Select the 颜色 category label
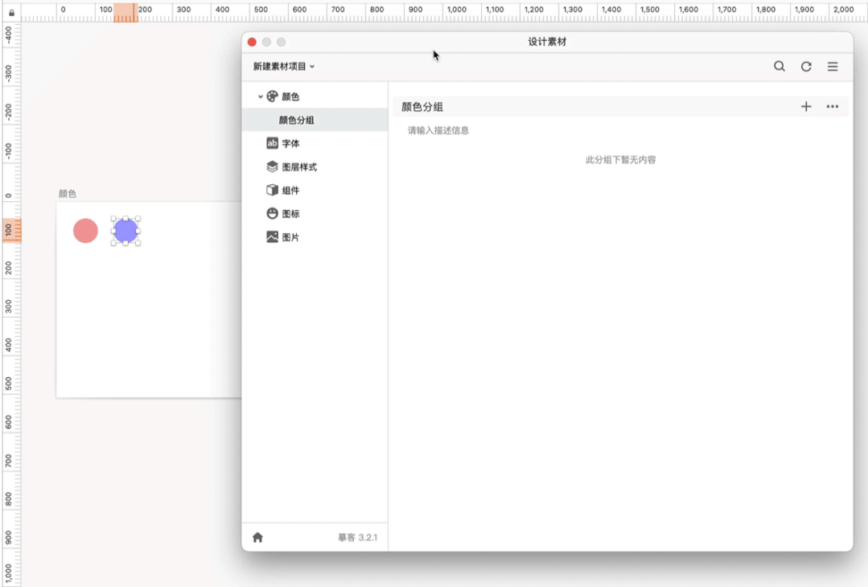The width and height of the screenshot is (868, 587). click(x=290, y=96)
